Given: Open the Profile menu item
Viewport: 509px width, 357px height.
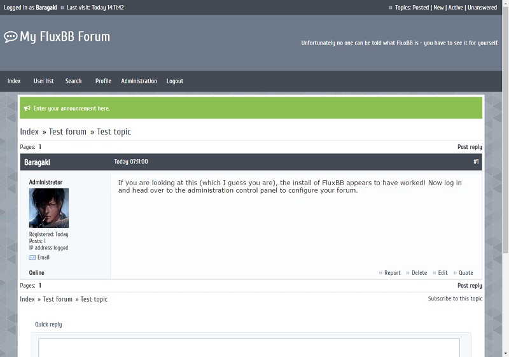Looking at the screenshot, I should (103, 81).
